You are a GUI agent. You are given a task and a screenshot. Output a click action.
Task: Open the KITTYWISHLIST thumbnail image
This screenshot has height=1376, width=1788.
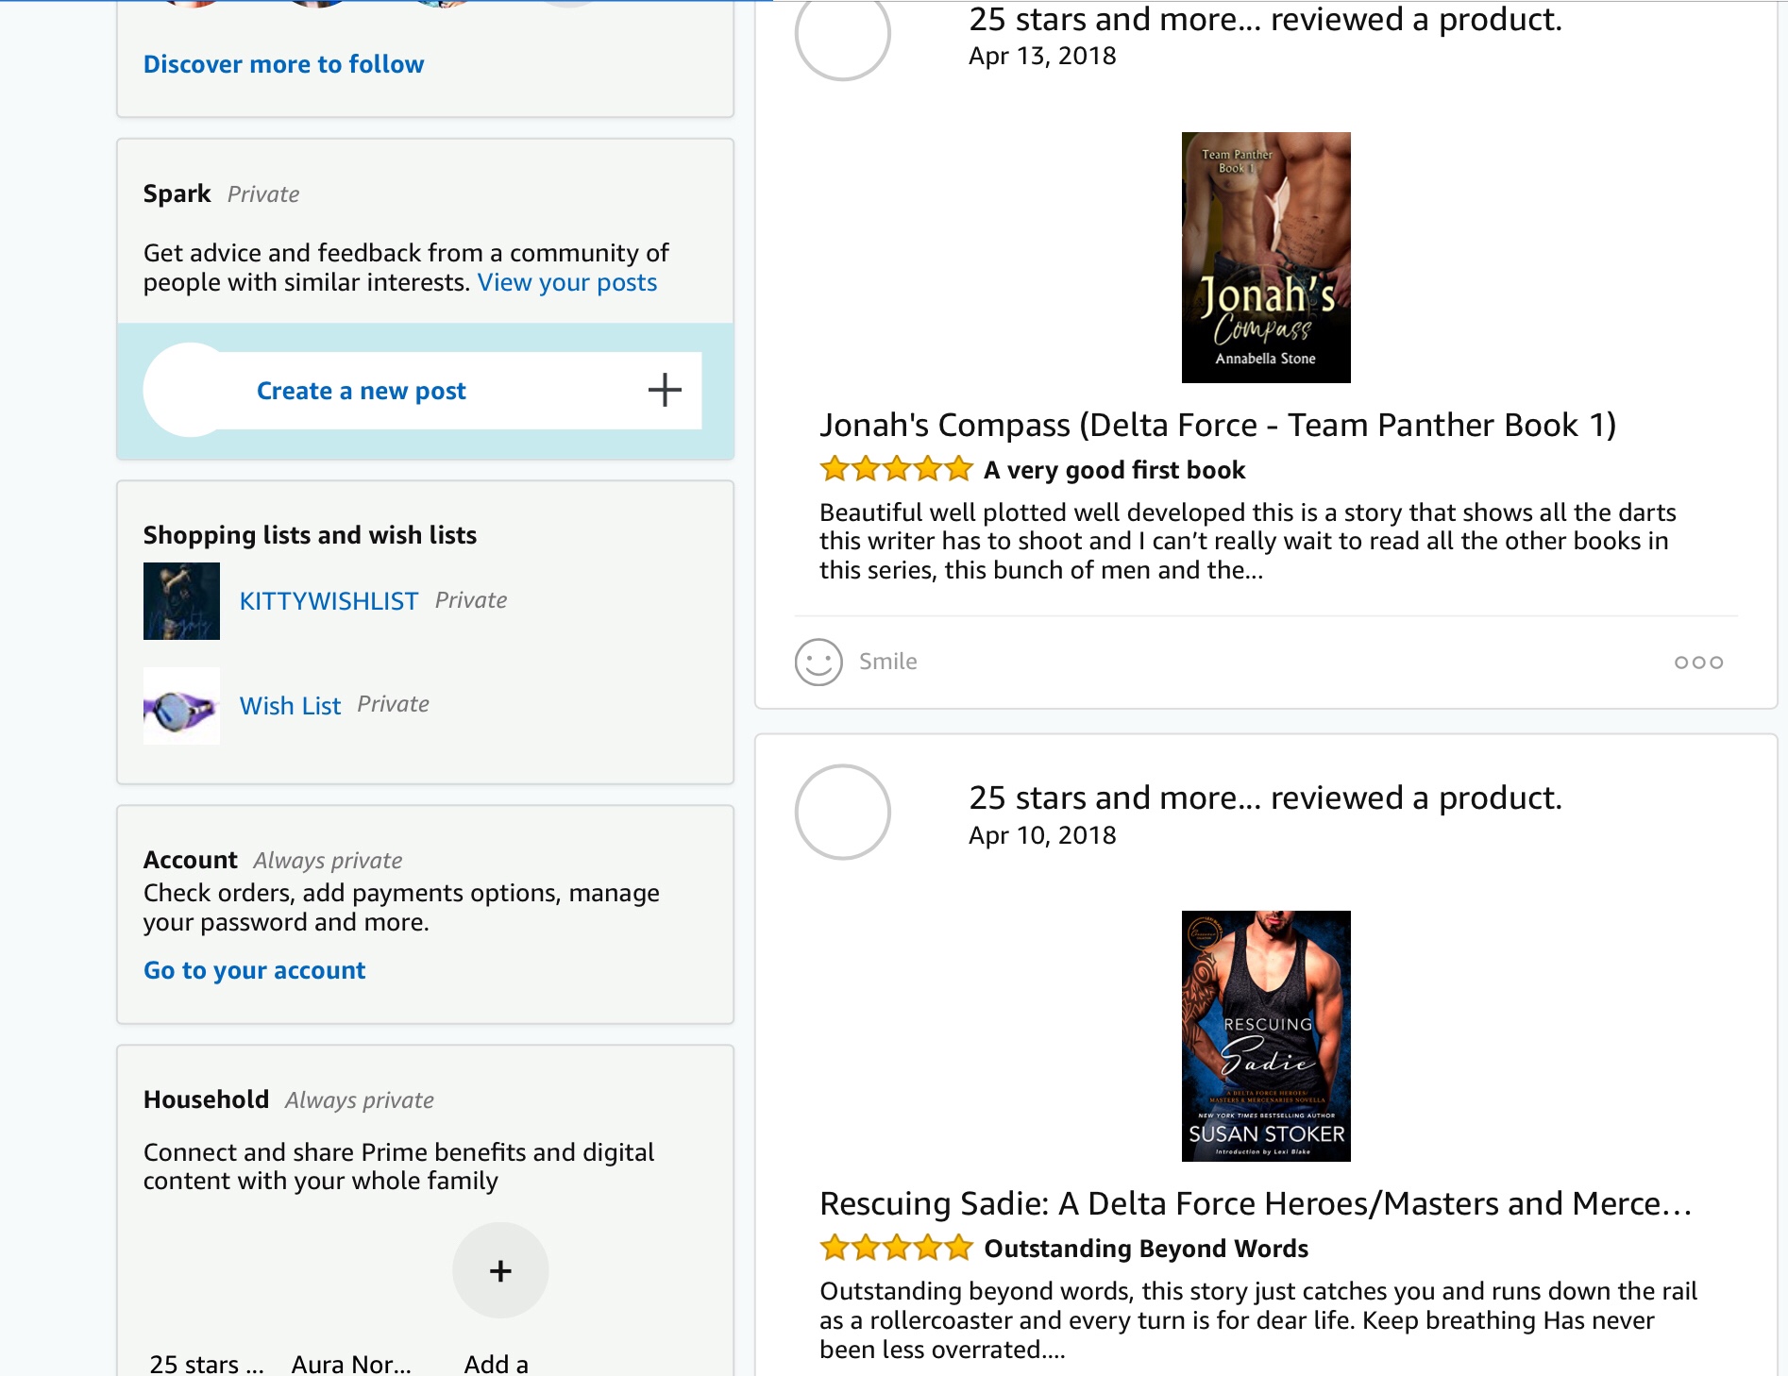point(181,601)
